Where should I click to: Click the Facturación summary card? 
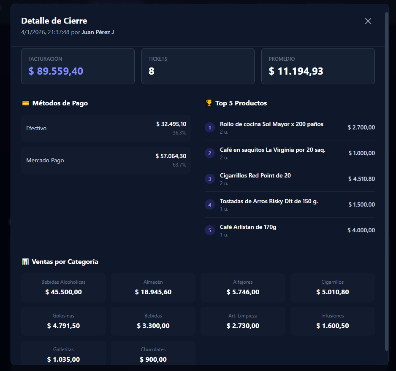pyautogui.click(x=78, y=66)
